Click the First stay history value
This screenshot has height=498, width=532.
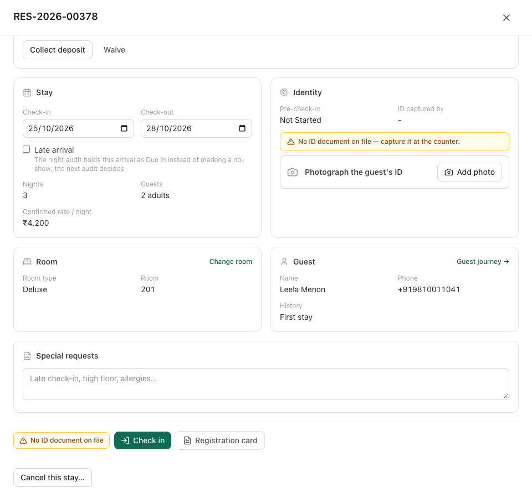point(296,318)
